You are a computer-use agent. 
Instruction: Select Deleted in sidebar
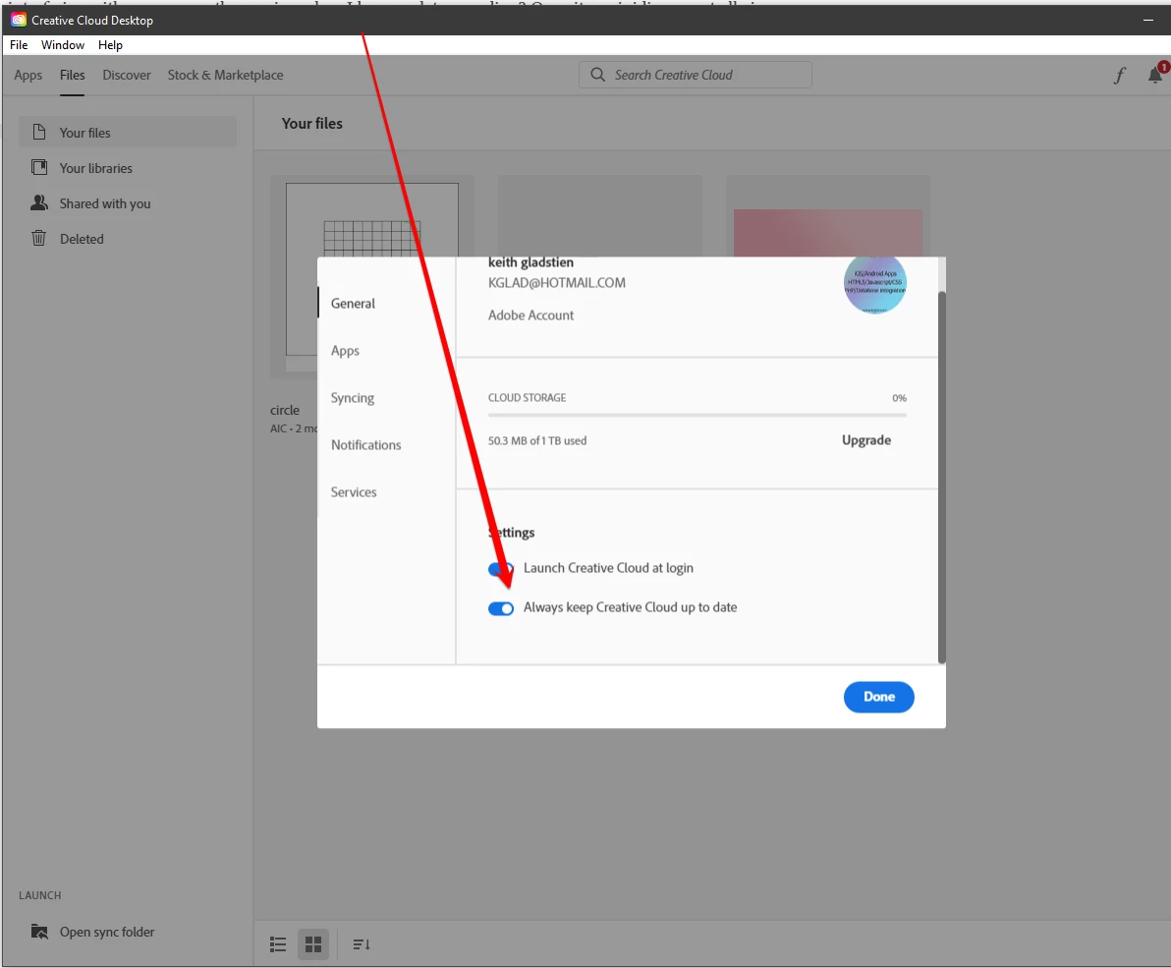tap(128, 239)
